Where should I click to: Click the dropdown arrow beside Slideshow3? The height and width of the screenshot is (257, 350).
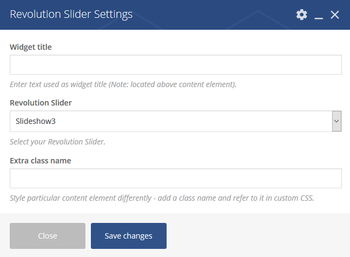[336, 121]
